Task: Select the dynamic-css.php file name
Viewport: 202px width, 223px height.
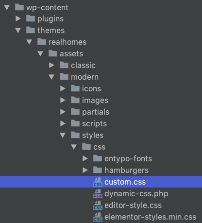Action: point(136,194)
